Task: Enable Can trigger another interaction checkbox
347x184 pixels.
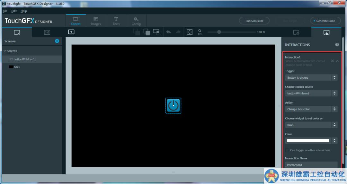Action: (287, 150)
